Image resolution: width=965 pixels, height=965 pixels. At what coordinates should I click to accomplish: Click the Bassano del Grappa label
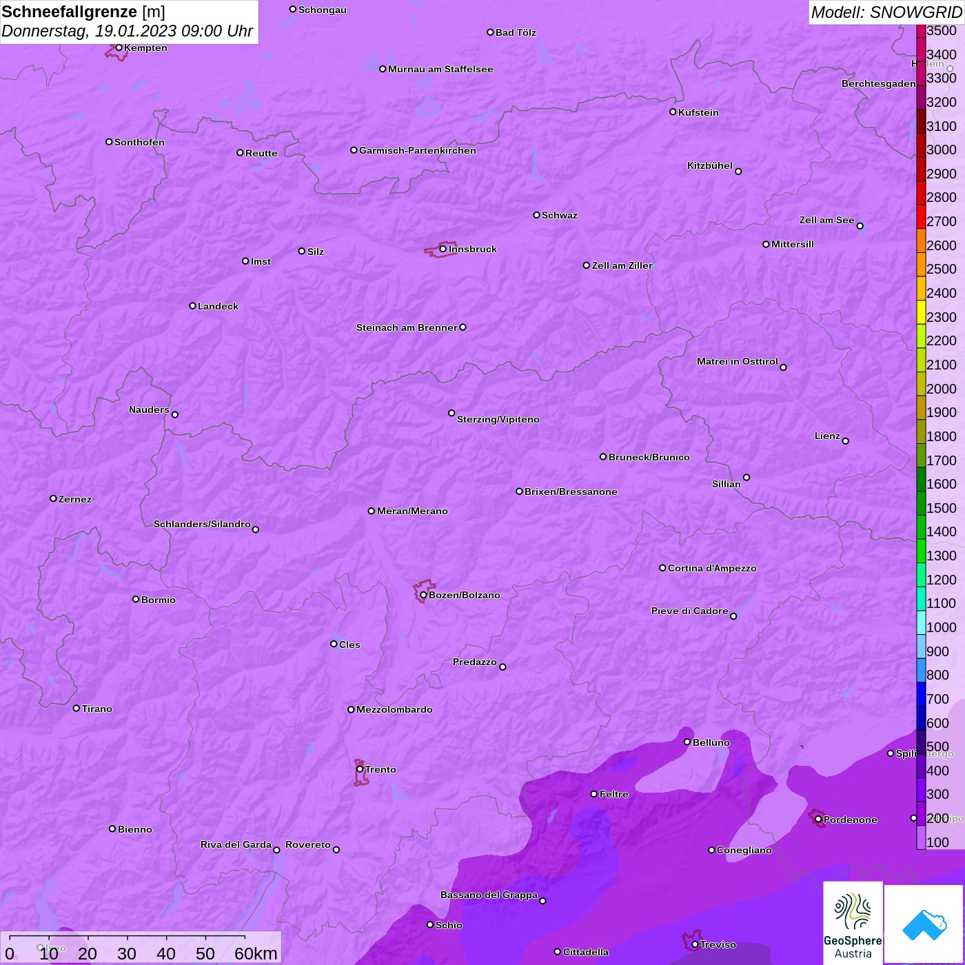pos(489,895)
